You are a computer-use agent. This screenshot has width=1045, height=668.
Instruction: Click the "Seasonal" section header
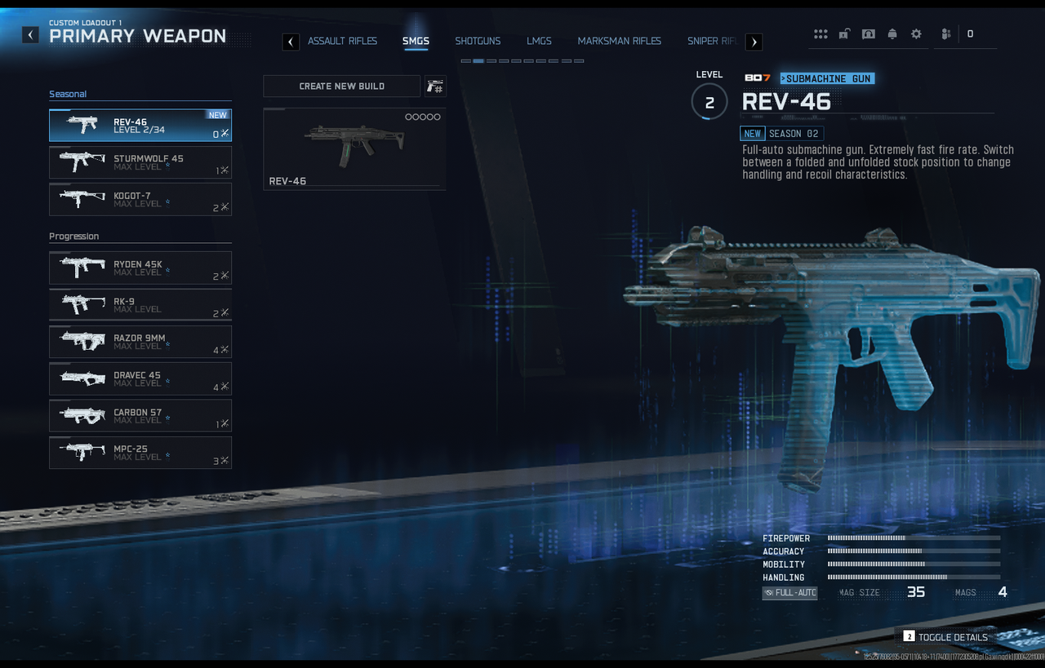point(68,94)
